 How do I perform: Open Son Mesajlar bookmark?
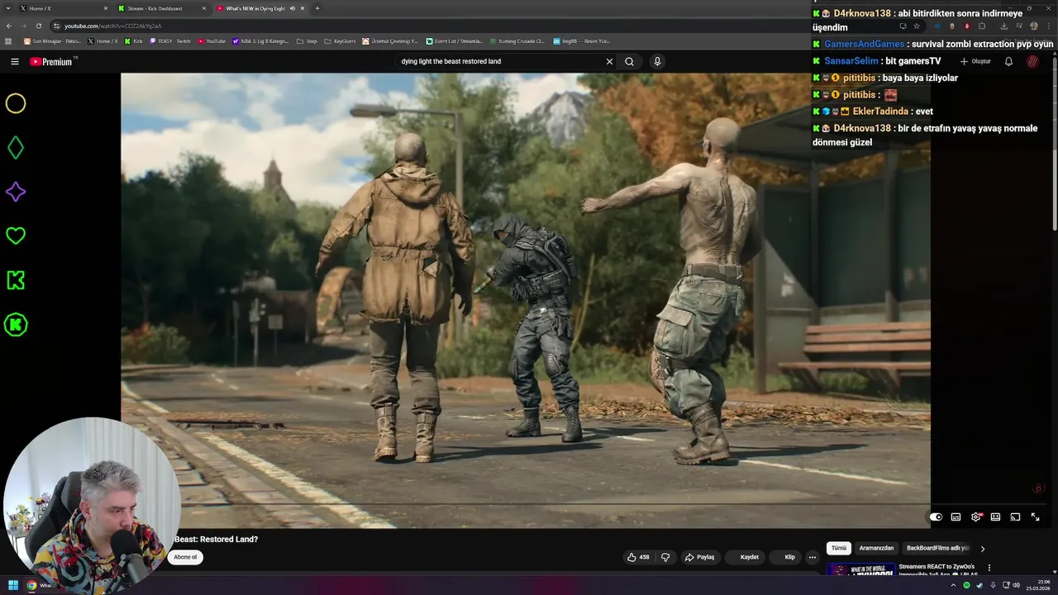click(x=51, y=40)
